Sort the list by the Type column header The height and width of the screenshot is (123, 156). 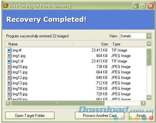pos(128,44)
